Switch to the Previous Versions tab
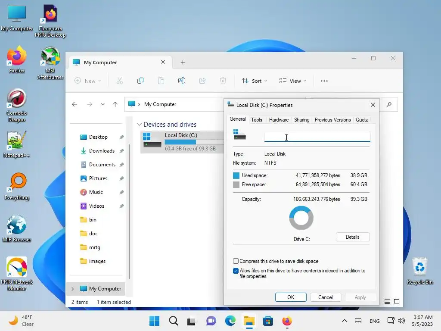The height and width of the screenshot is (331, 441). point(332,120)
